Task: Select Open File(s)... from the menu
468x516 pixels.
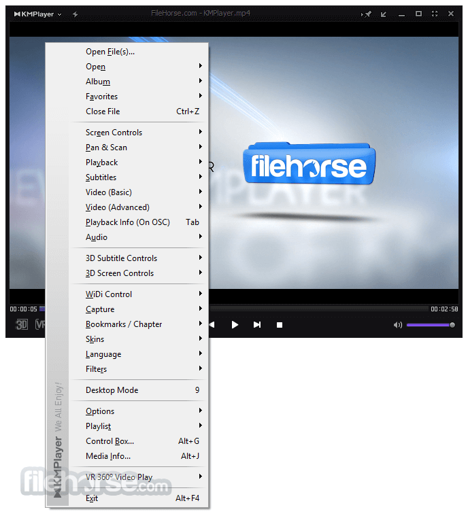Action: [x=139, y=52]
